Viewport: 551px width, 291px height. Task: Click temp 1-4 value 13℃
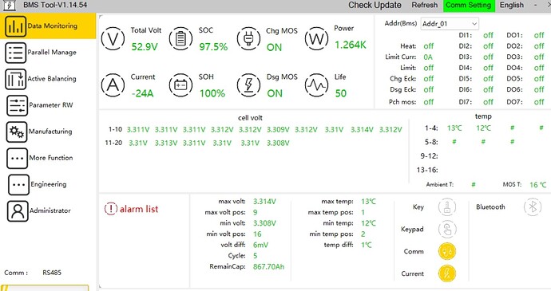coord(454,128)
